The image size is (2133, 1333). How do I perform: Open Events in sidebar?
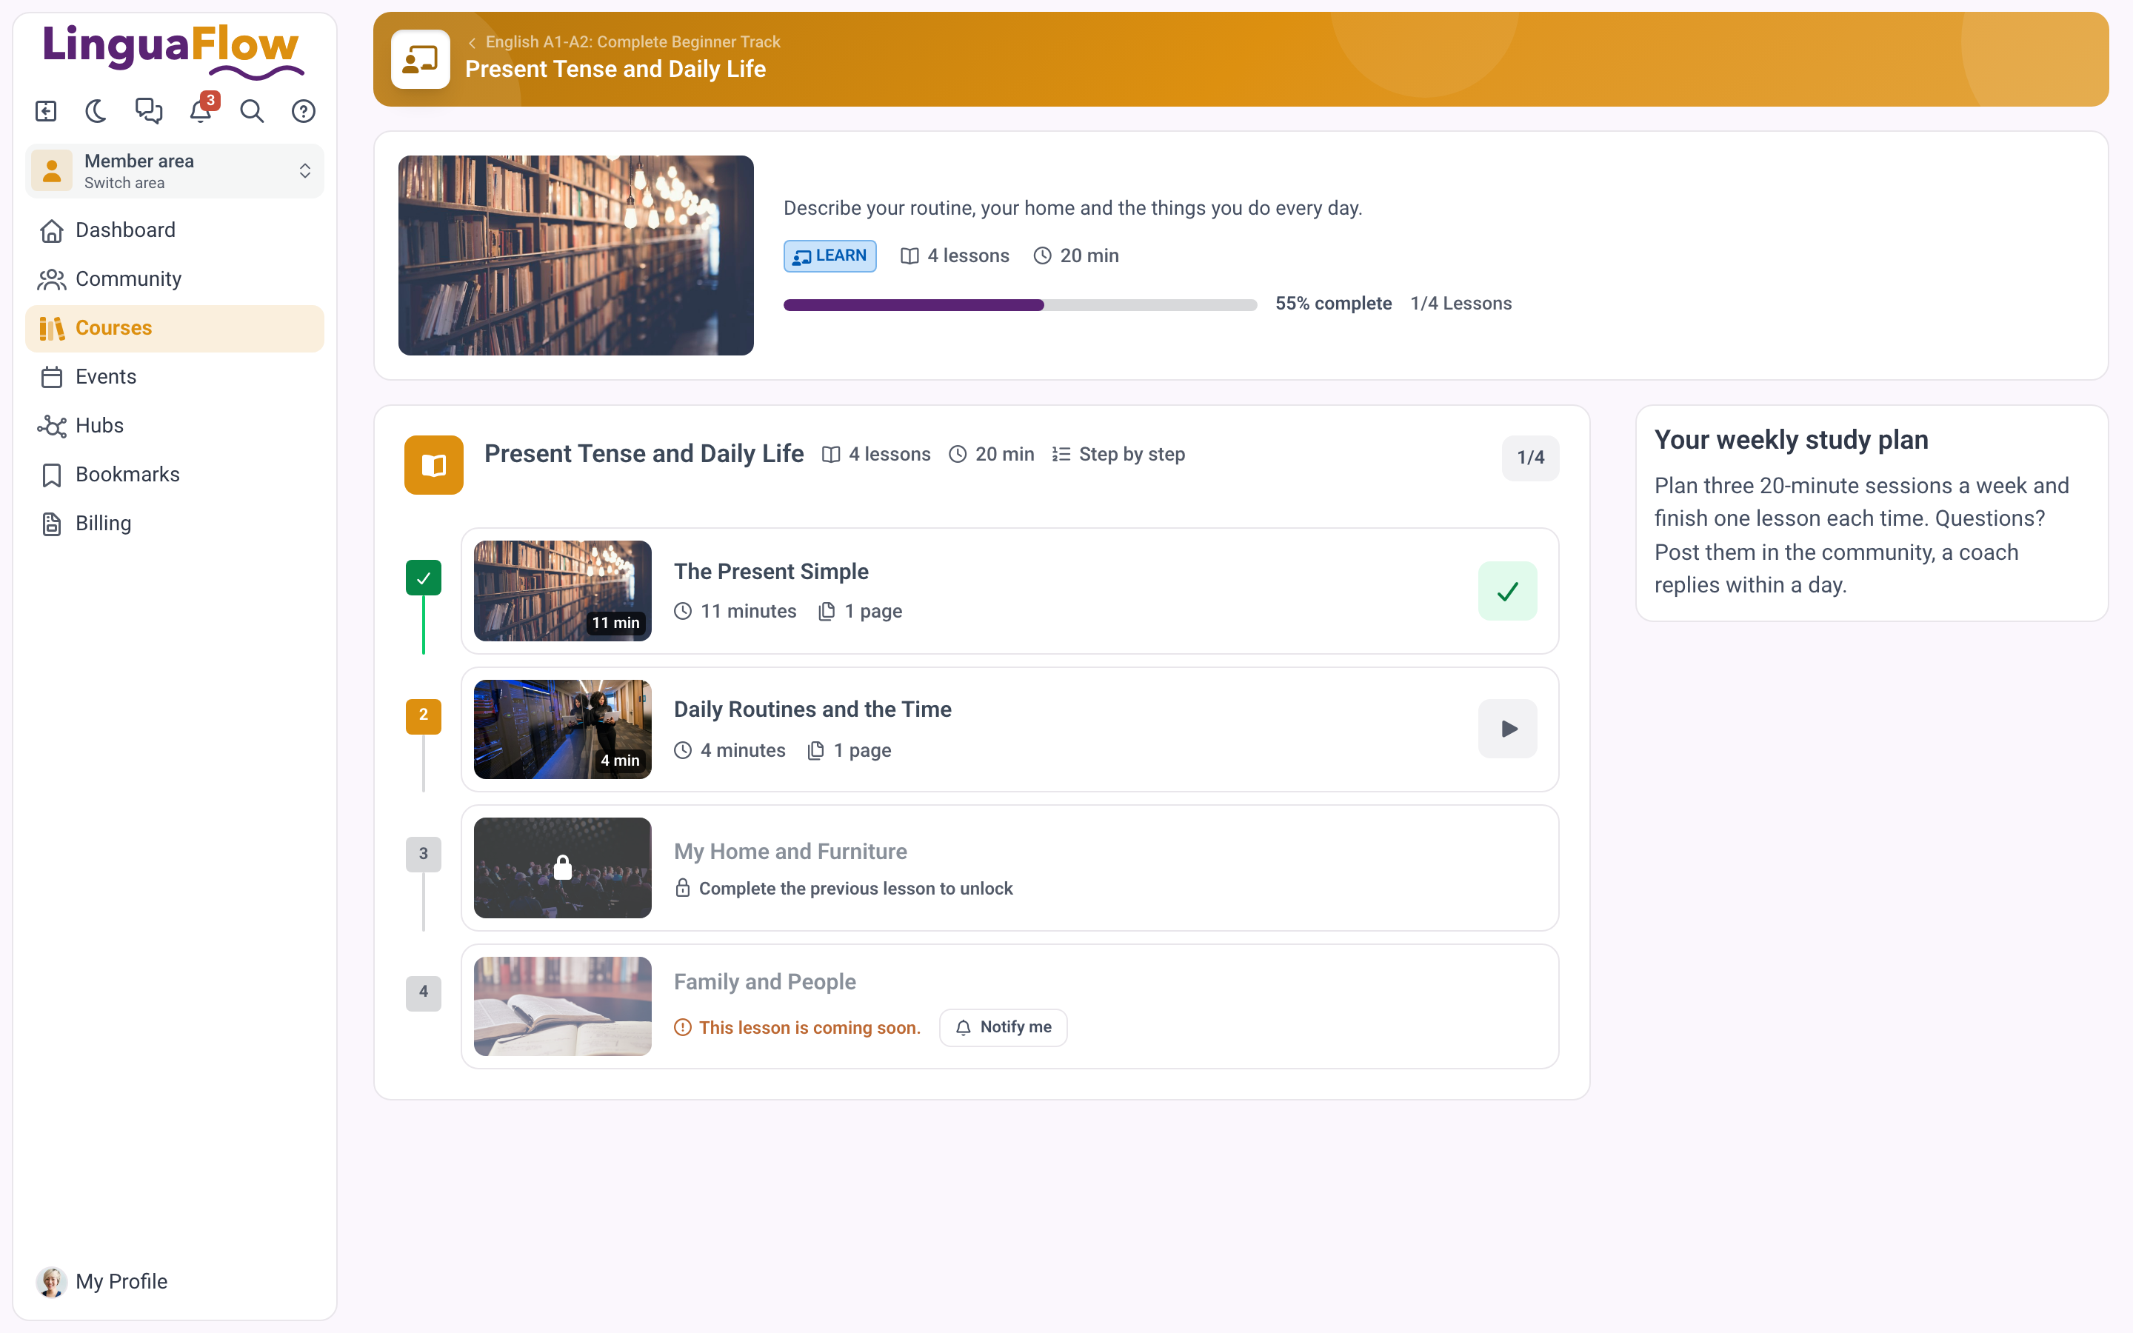[x=175, y=378]
